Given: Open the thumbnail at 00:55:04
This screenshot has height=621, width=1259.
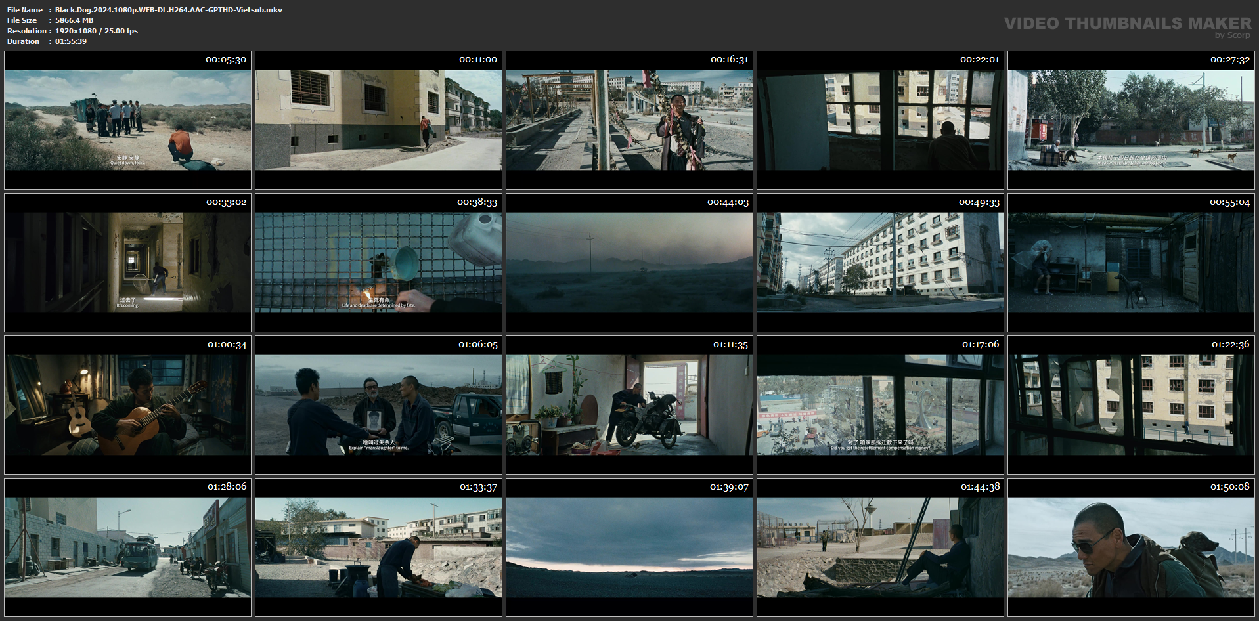Looking at the screenshot, I should click(1131, 263).
